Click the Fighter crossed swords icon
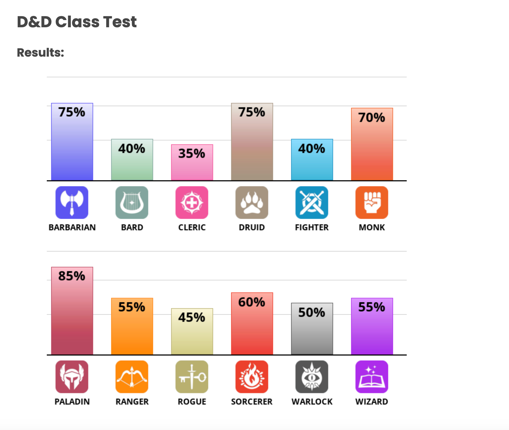Image resolution: width=509 pixels, height=430 pixels. point(312,203)
